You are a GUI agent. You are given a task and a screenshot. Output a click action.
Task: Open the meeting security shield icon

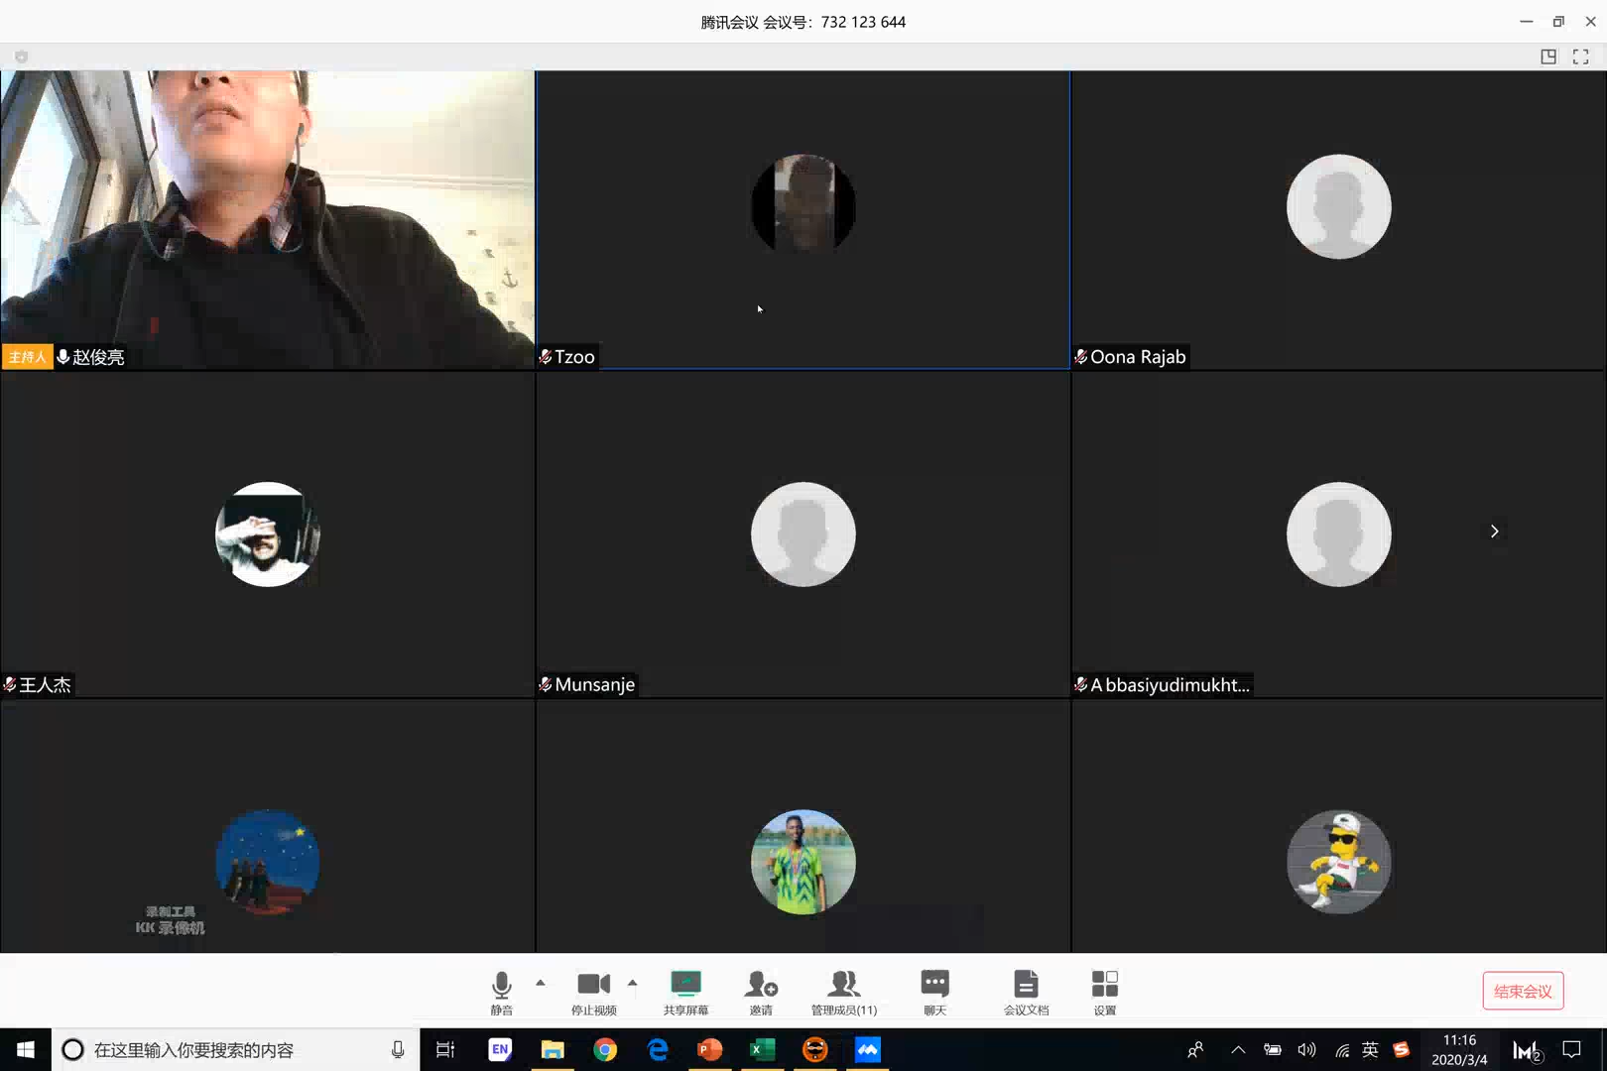coord(21,57)
